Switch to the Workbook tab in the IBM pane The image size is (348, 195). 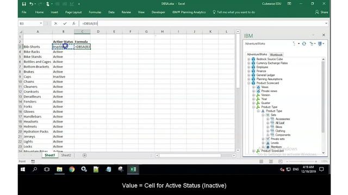(x=276, y=55)
